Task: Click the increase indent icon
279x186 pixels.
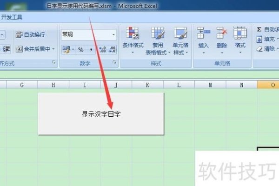Action: click(7, 49)
